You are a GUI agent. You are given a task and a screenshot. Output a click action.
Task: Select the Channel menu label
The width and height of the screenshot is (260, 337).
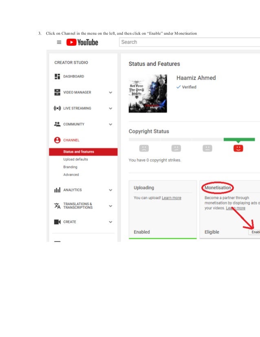pos(71,140)
